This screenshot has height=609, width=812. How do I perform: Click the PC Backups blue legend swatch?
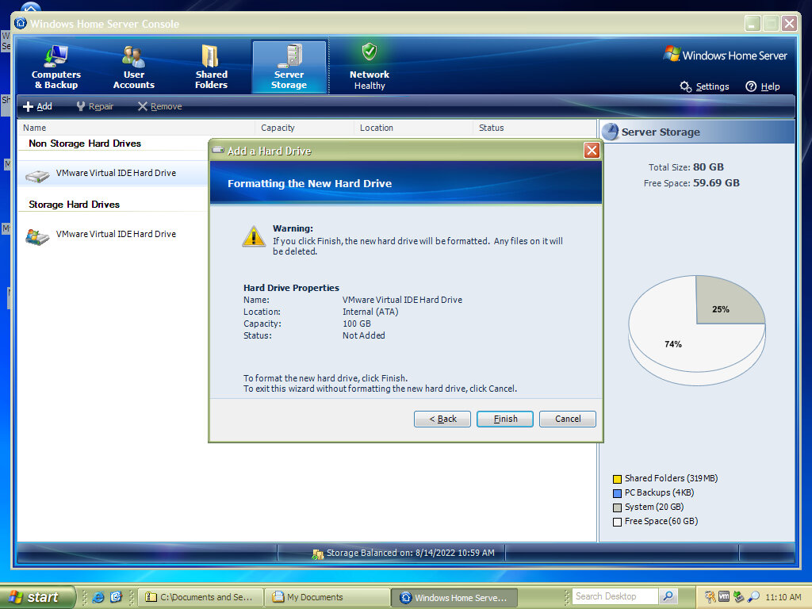pos(617,493)
